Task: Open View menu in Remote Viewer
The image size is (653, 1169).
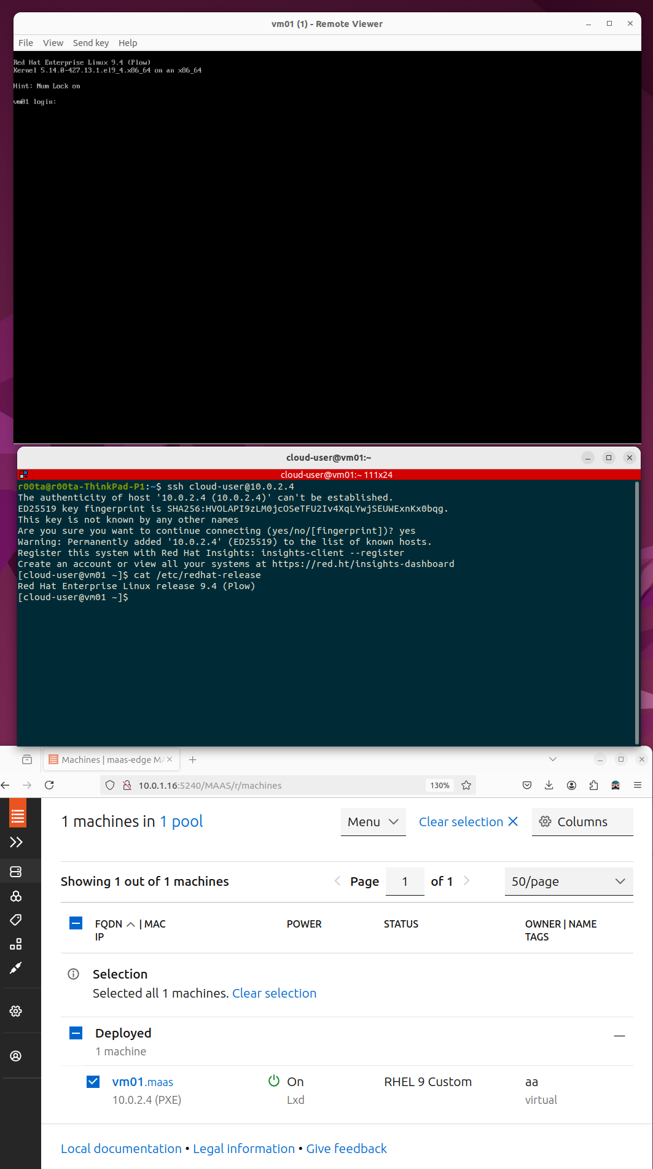Action: coord(53,43)
